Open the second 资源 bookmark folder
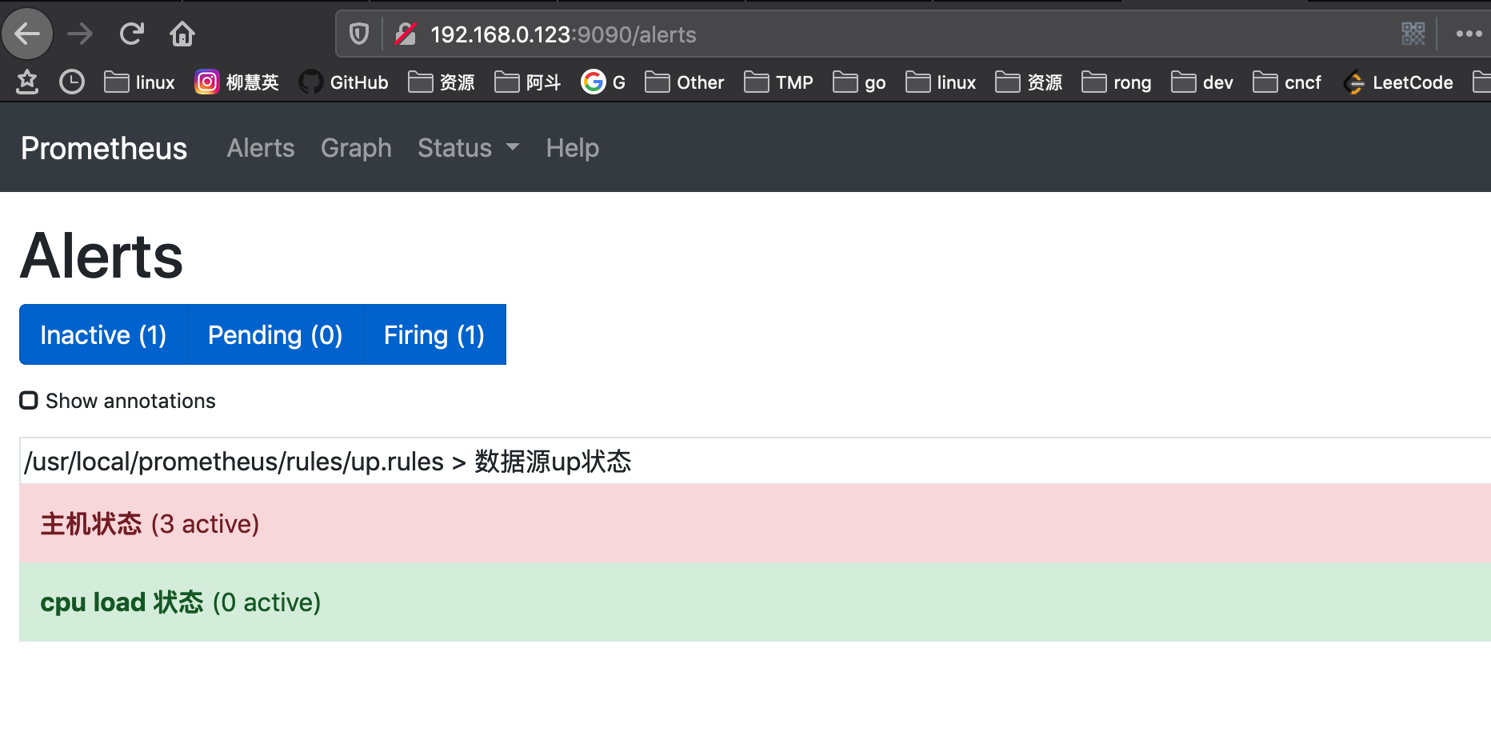This screenshot has width=1491, height=744. [x=1029, y=82]
